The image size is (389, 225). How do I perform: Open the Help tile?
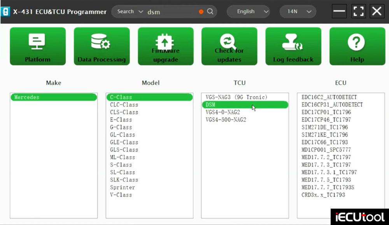click(x=357, y=46)
